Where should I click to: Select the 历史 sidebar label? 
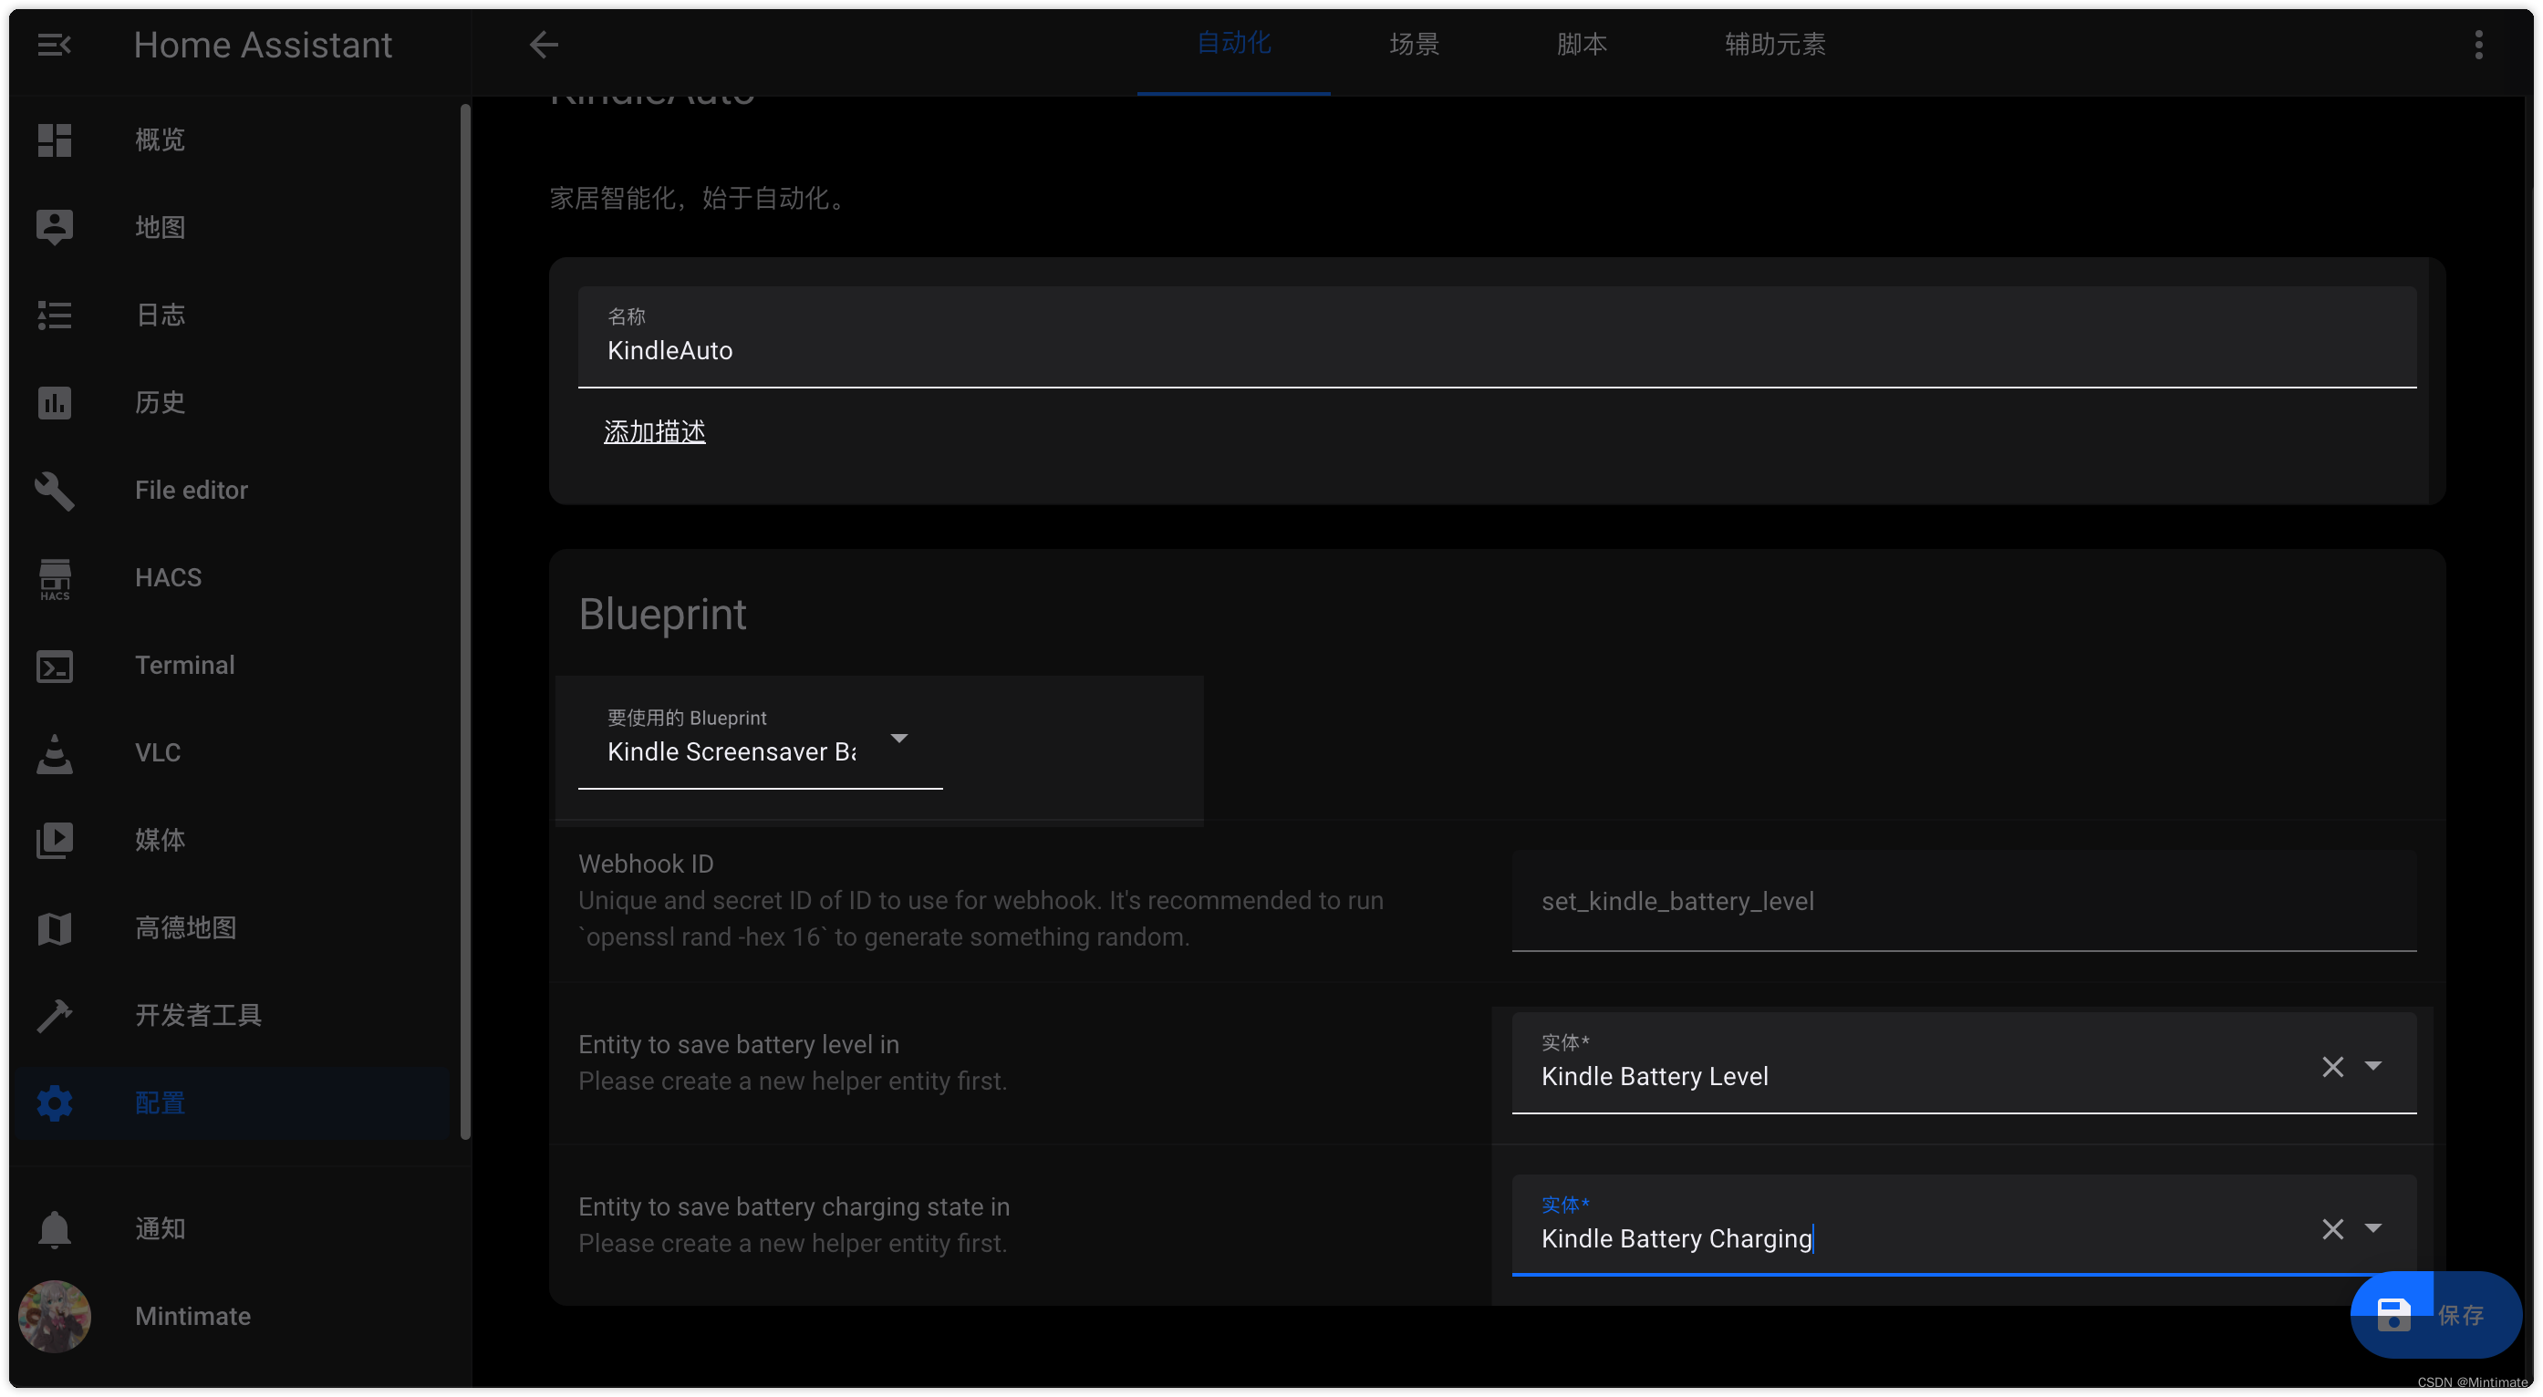click(160, 401)
